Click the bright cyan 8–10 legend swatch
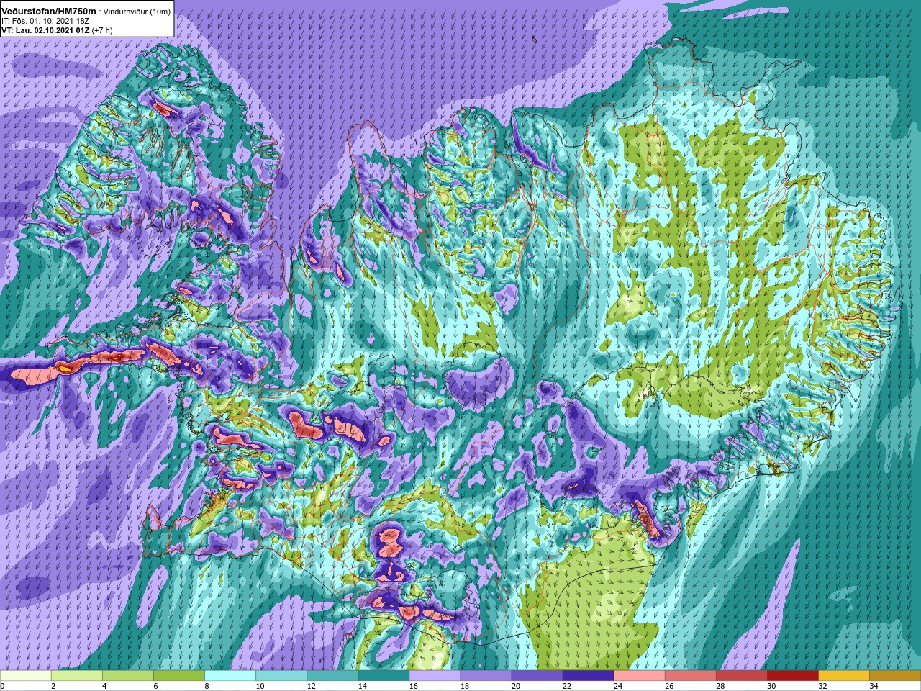921x691 pixels. (230, 676)
